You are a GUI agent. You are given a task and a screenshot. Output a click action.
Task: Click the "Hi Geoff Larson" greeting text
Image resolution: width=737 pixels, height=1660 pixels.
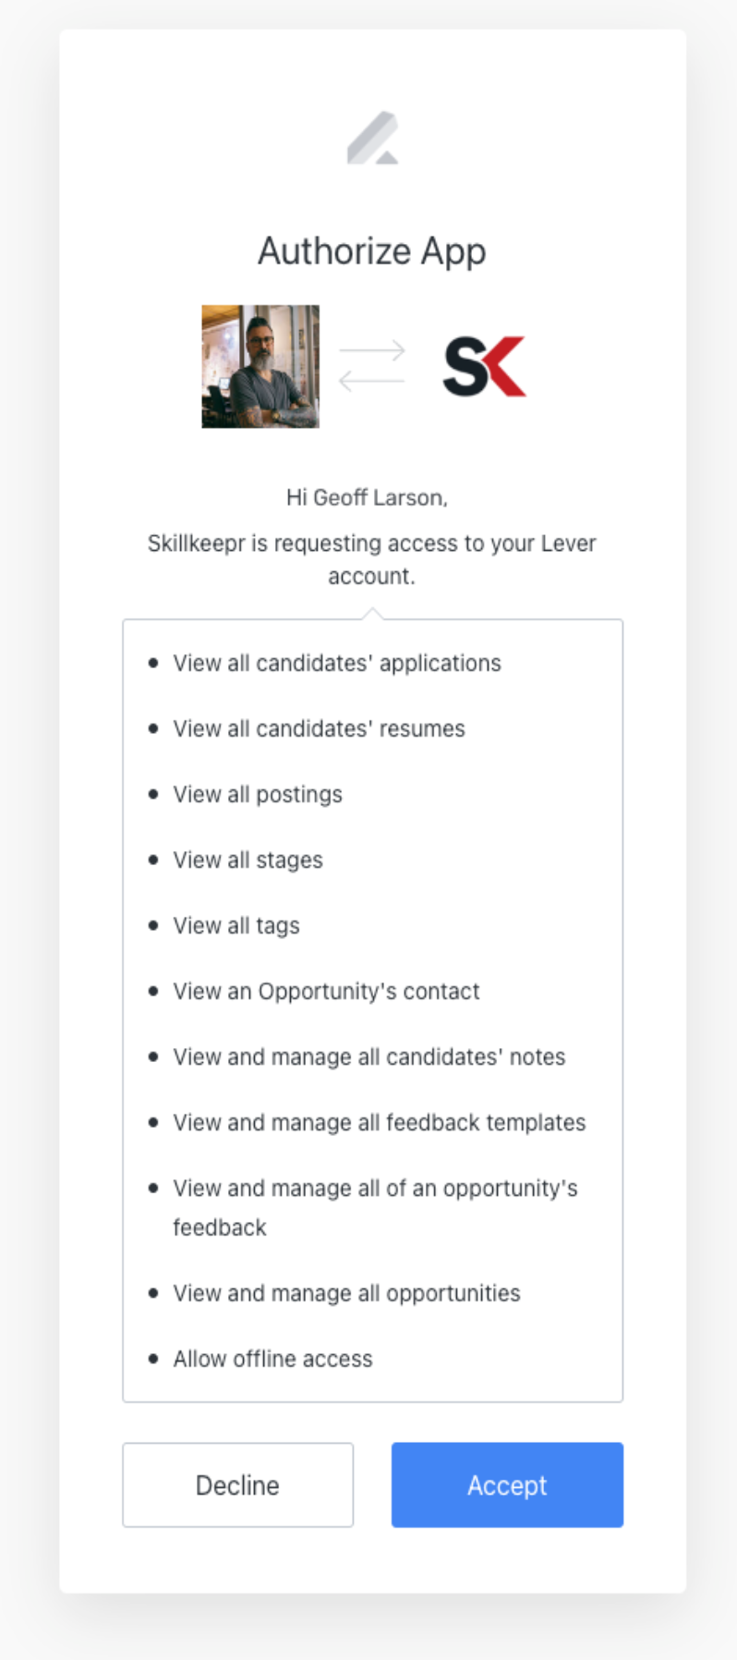[367, 498]
